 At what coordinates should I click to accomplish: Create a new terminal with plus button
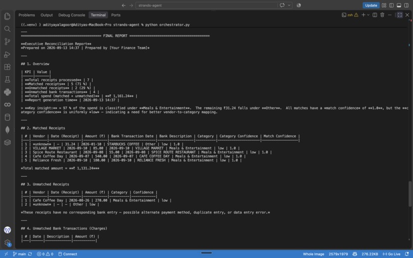[x=363, y=15]
